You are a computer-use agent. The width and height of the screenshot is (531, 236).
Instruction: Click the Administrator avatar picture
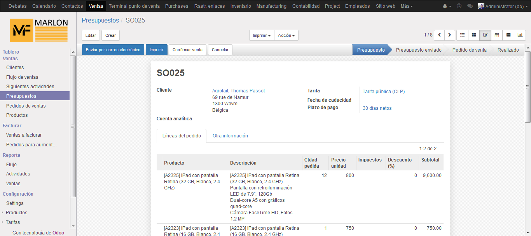(481, 6)
